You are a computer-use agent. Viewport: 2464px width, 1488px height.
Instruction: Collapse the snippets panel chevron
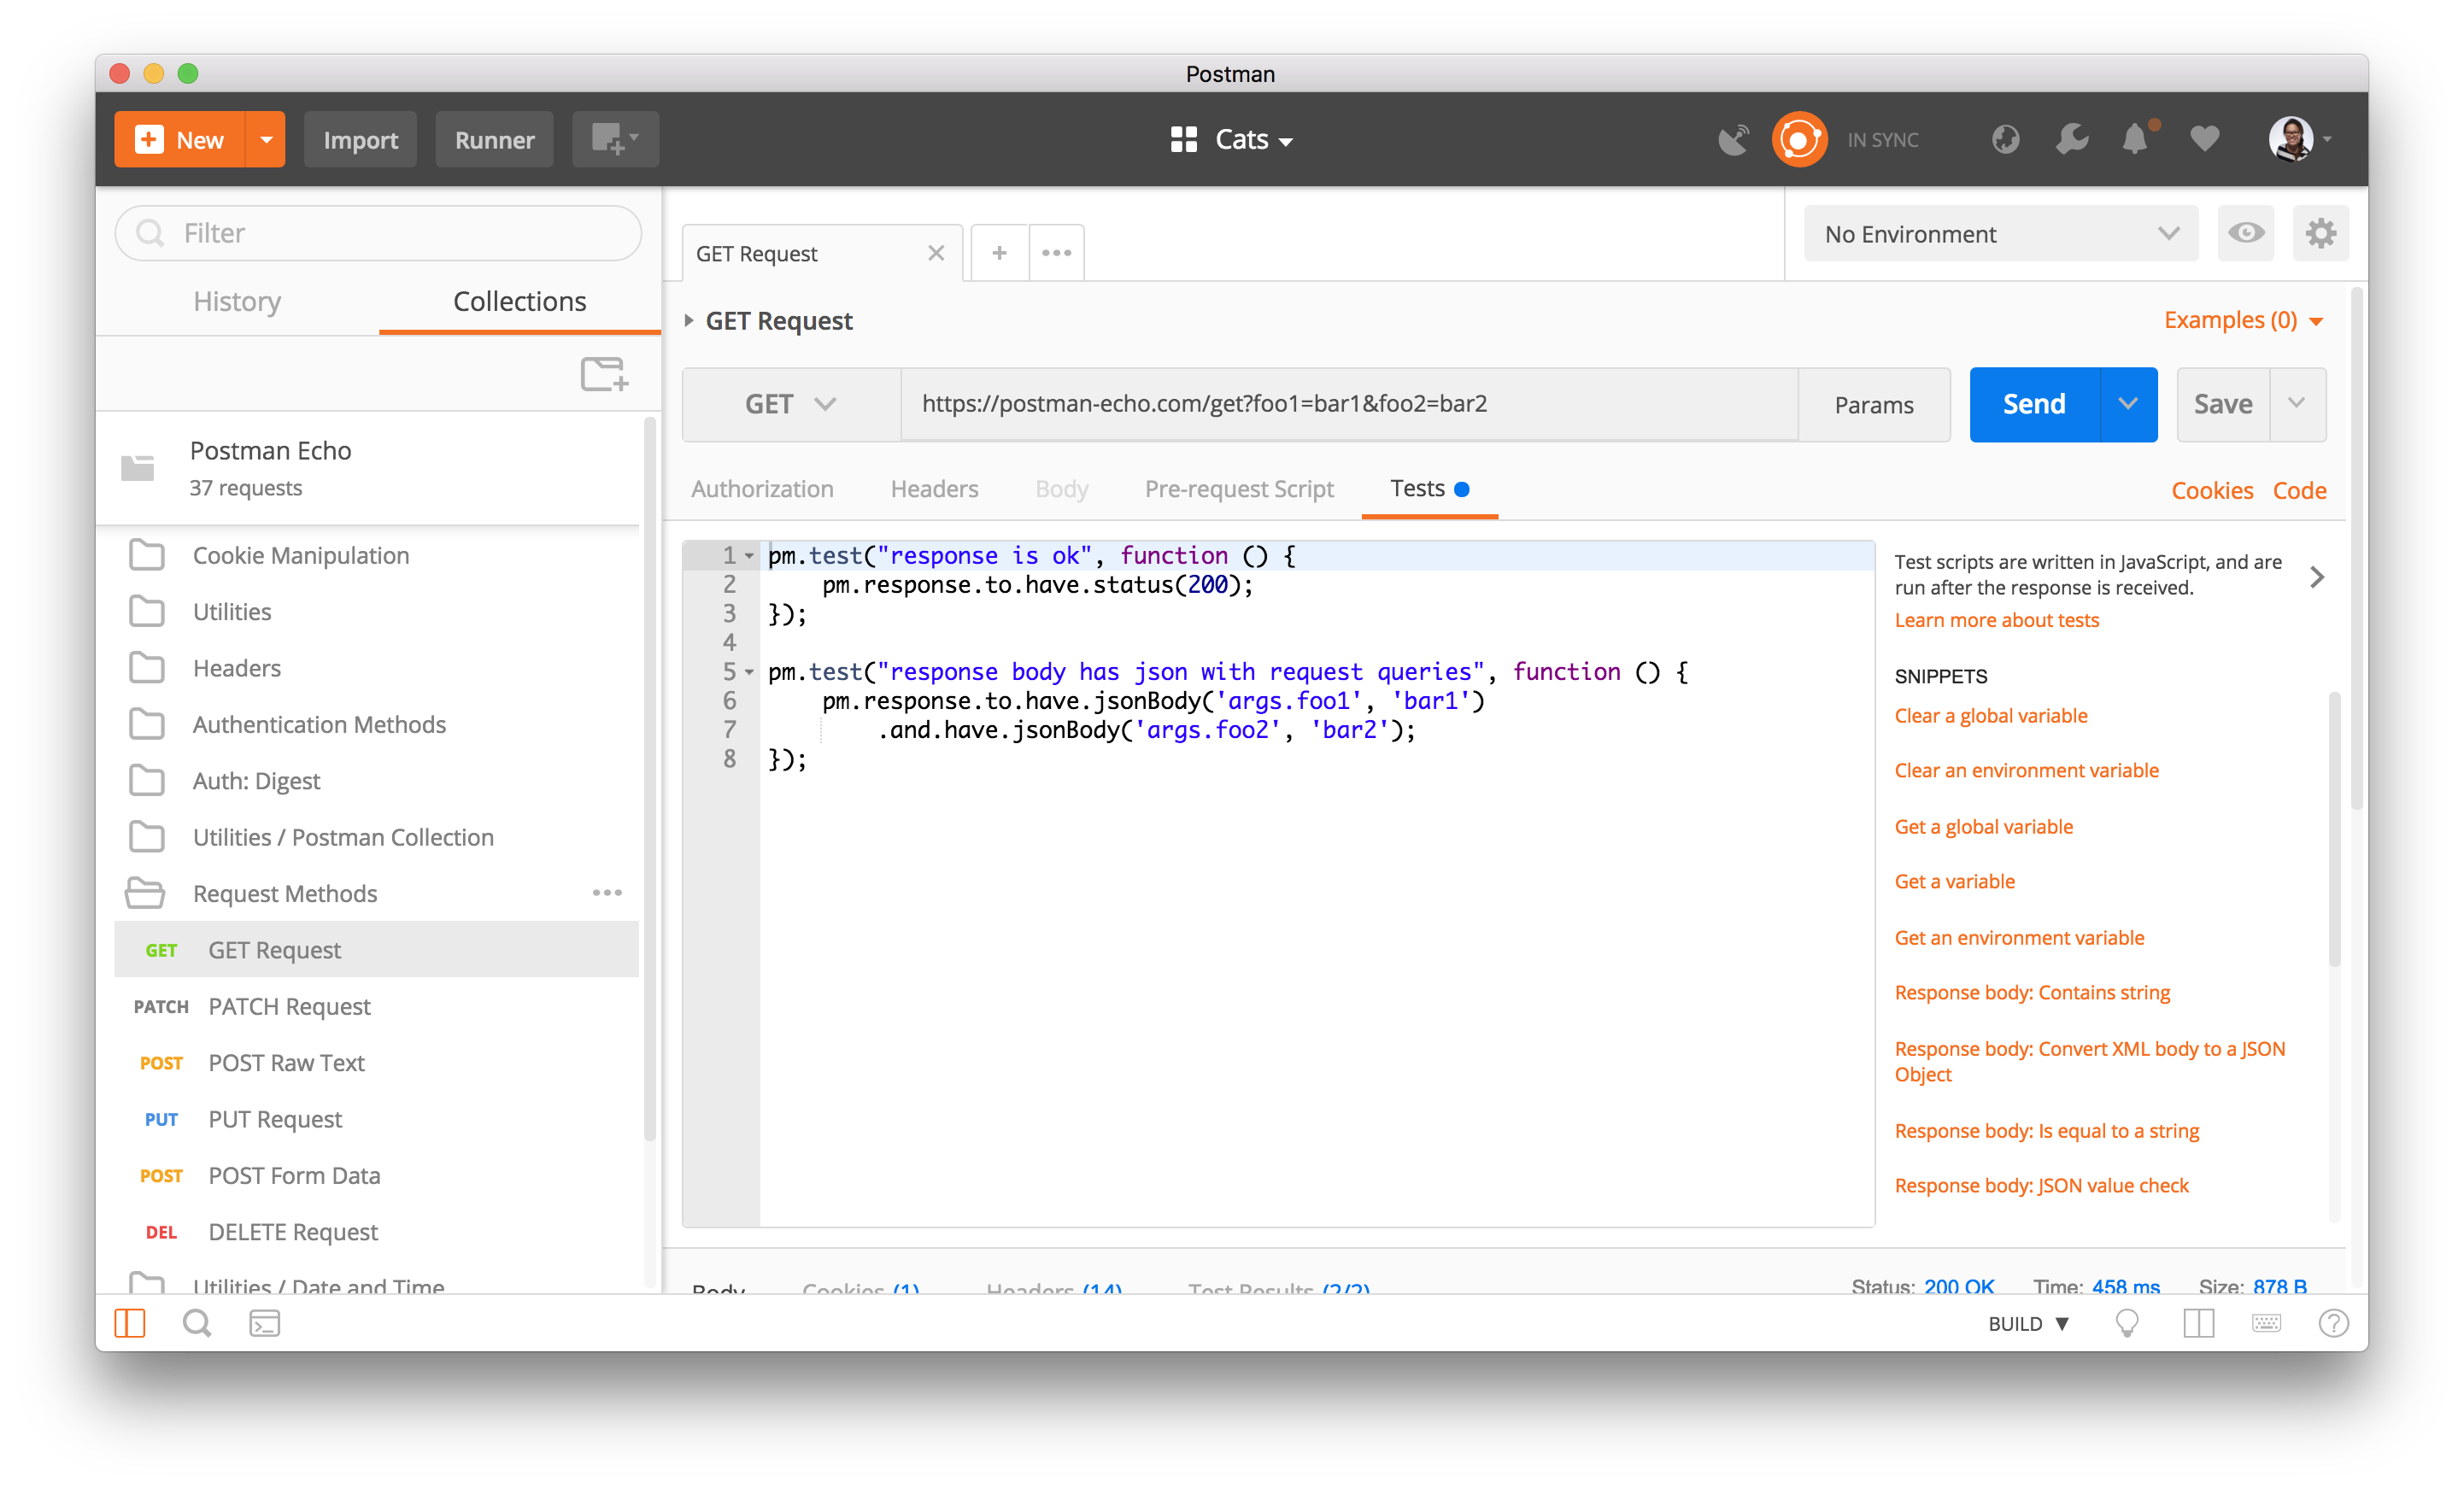point(2316,576)
